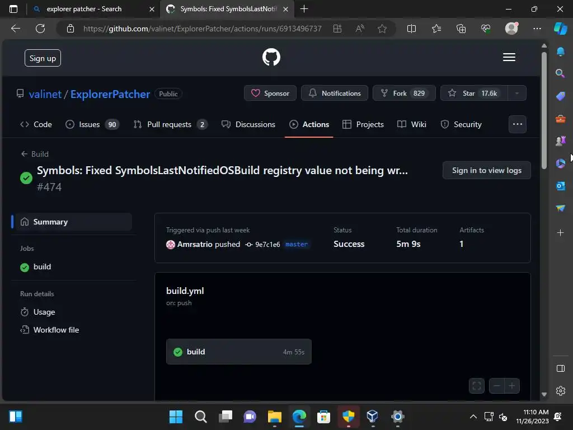Customize sidebar with plus icon
Screen dimensions: 573x430
(x=561, y=232)
